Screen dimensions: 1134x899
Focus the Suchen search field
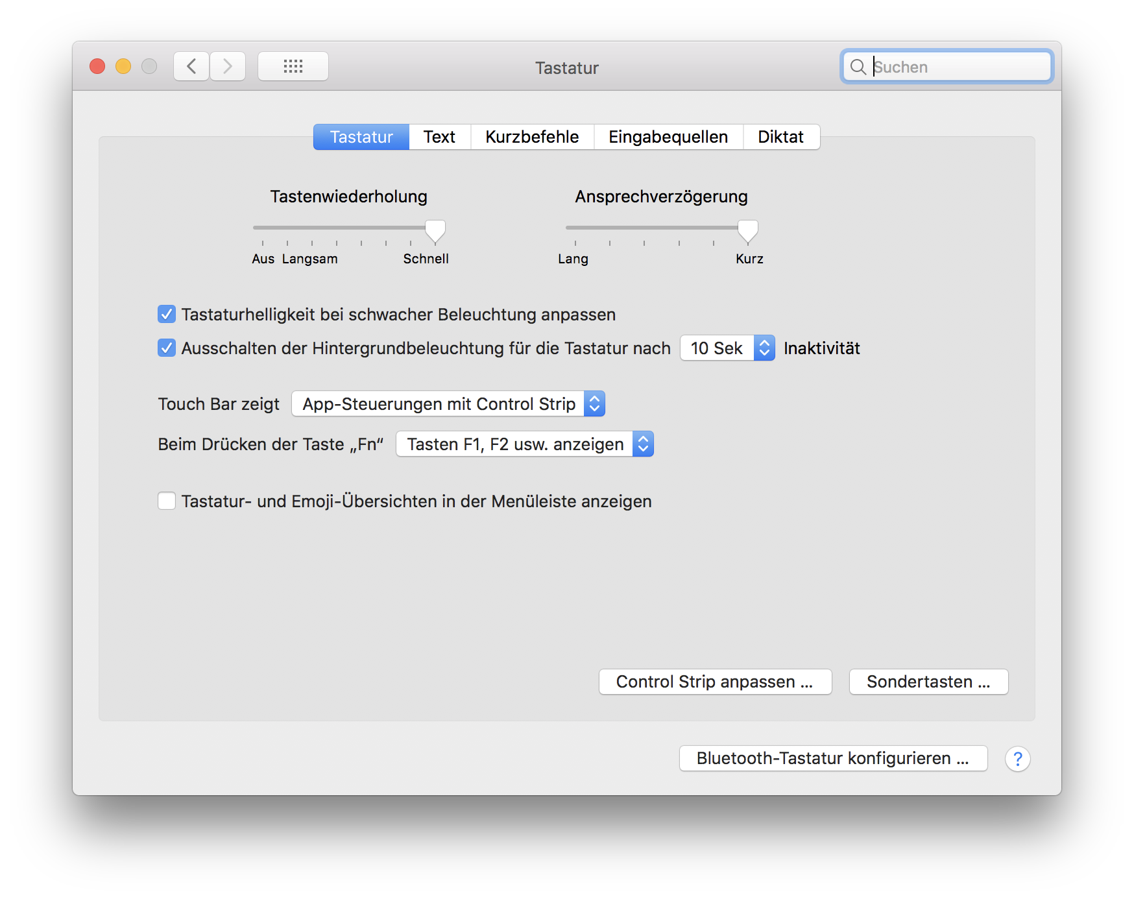click(947, 67)
